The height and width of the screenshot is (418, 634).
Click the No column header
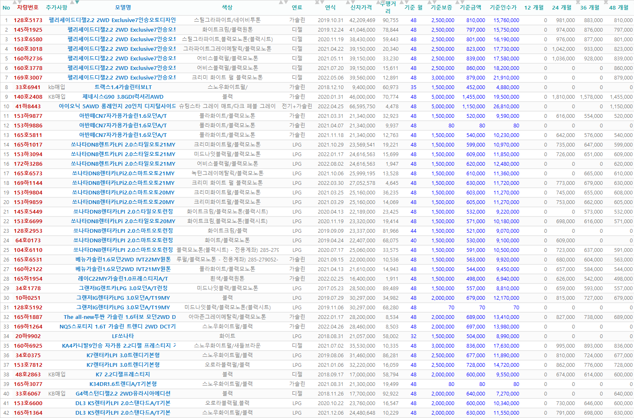6,7
